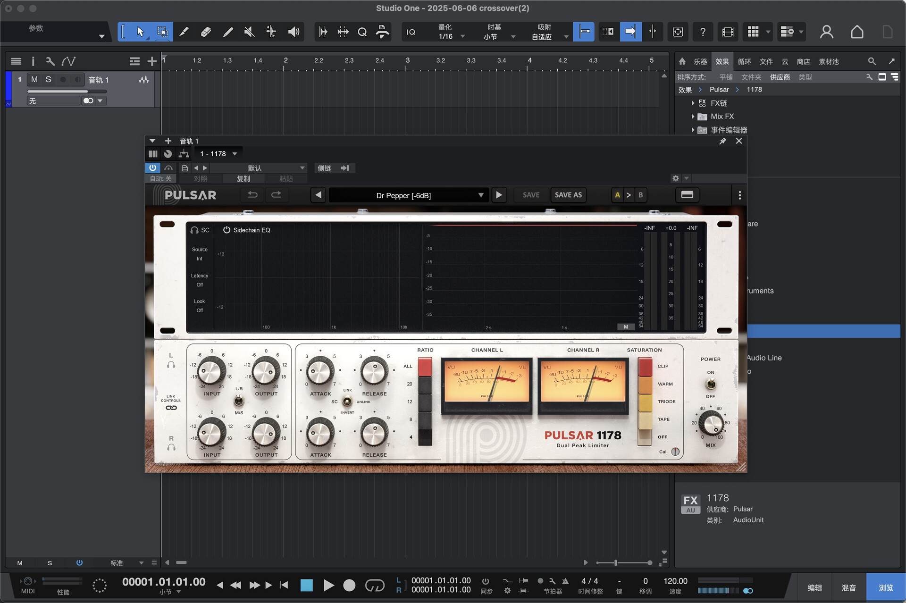Toggle the loop button in transport
This screenshot has height=603, width=906.
(x=375, y=586)
